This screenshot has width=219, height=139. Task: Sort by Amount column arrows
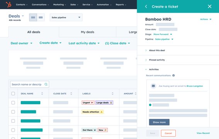[x=136, y=94]
